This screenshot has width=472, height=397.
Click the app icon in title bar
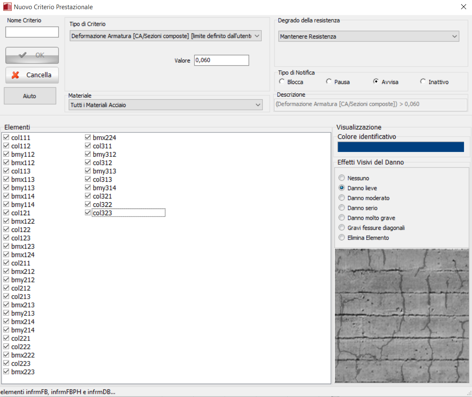(7, 7)
